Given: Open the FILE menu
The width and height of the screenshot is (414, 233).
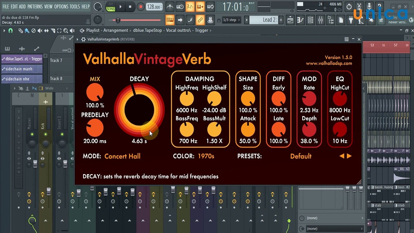Looking at the screenshot, I should [6, 6].
